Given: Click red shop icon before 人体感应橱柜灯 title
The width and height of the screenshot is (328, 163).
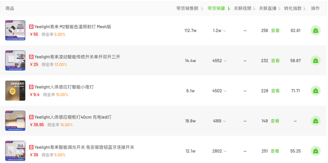Looking at the screenshot, I should (31, 117).
